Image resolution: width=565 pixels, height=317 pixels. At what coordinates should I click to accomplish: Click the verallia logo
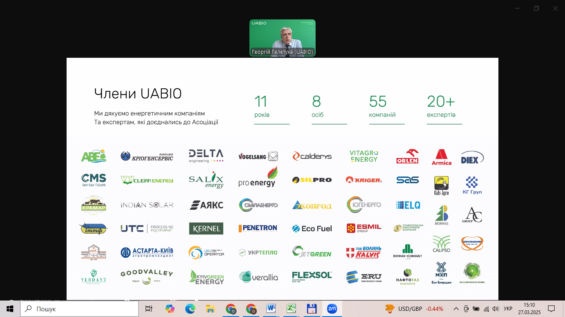tap(258, 277)
